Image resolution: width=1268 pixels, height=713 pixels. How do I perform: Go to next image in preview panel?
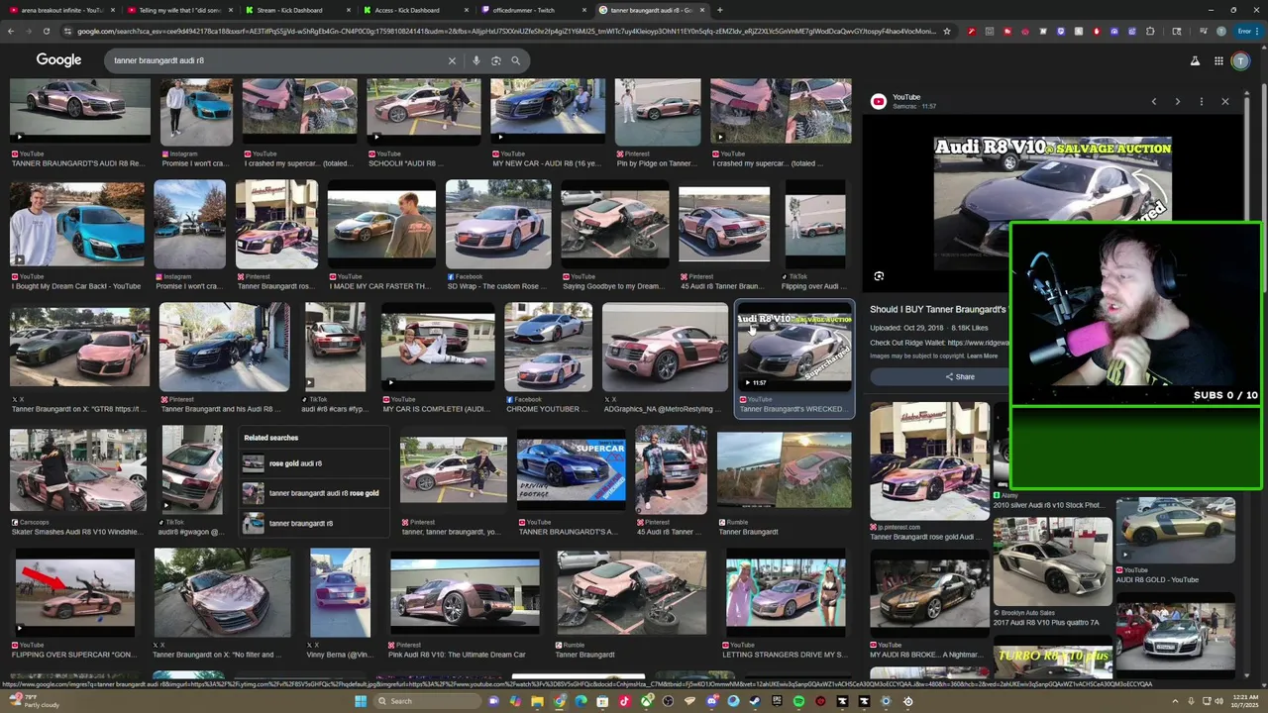tap(1177, 101)
